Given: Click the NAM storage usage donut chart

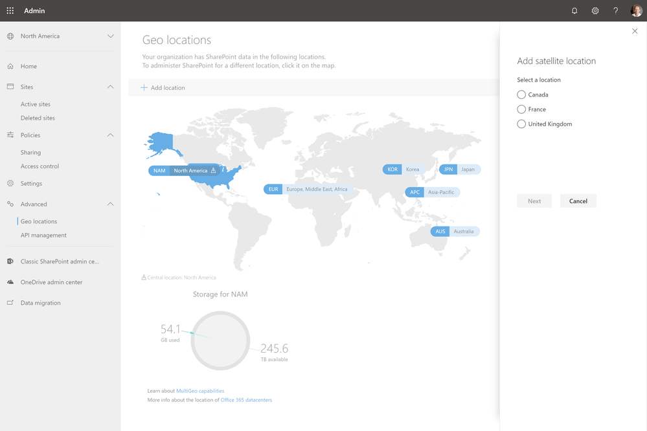Looking at the screenshot, I should [220, 340].
